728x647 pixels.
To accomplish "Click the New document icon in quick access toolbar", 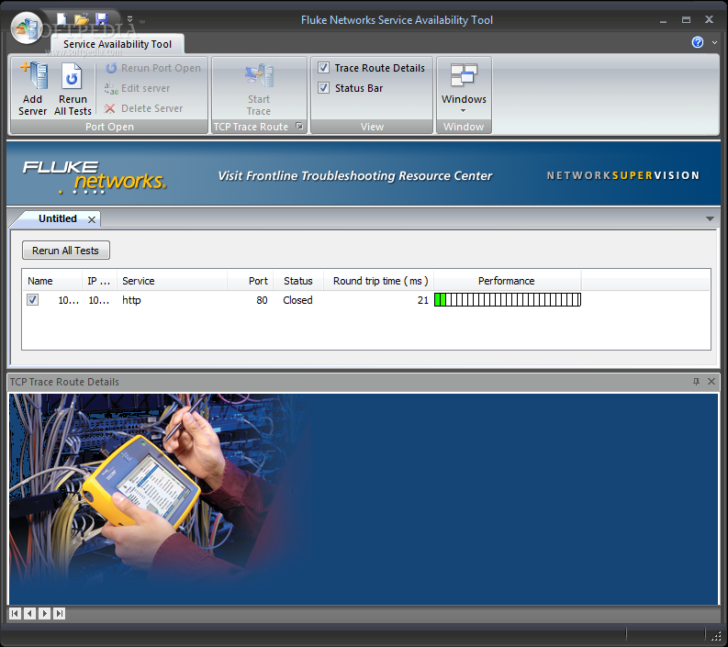I will click(x=62, y=19).
